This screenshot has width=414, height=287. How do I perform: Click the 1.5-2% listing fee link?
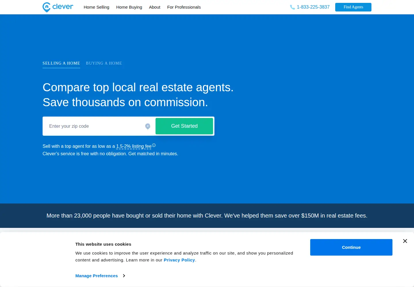click(134, 146)
